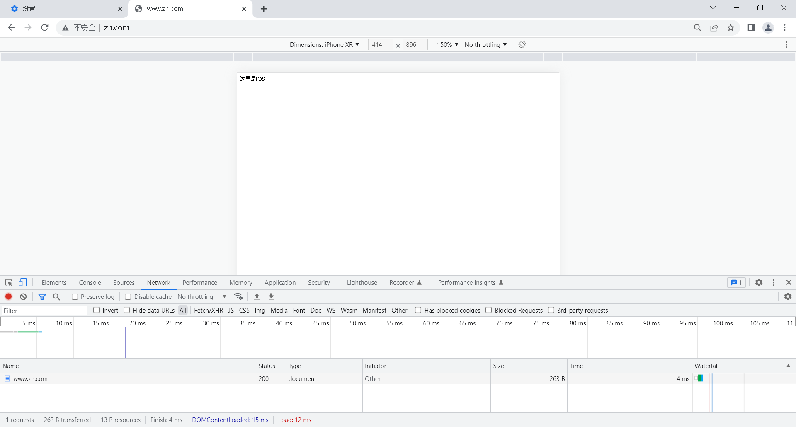The width and height of the screenshot is (796, 427).
Task: Open the 150% zoom dropdown
Action: tap(448, 45)
